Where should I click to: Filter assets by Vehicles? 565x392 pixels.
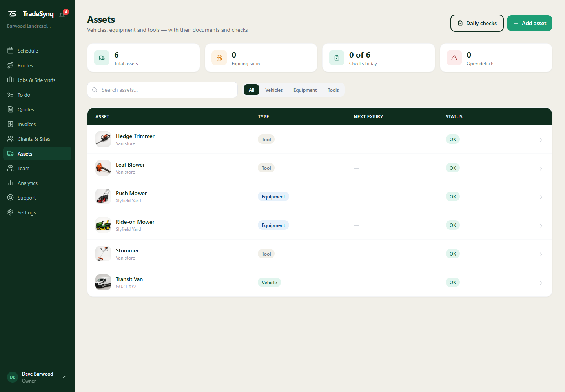click(x=274, y=90)
